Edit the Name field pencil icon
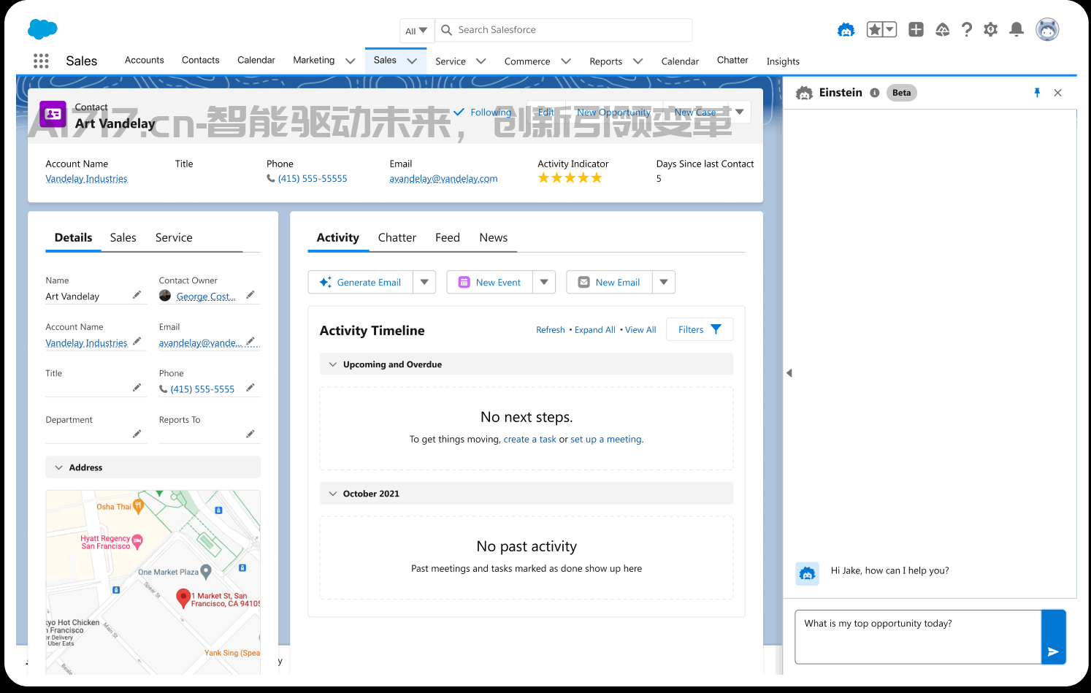Screen dimensions: 1091x693 (x=137, y=295)
